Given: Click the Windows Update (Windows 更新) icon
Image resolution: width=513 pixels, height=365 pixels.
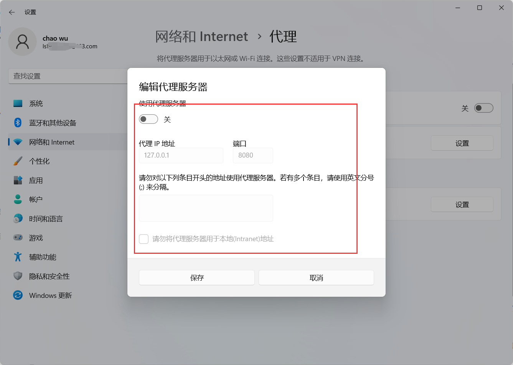Looking at the screenshot, I should [18, 295].
